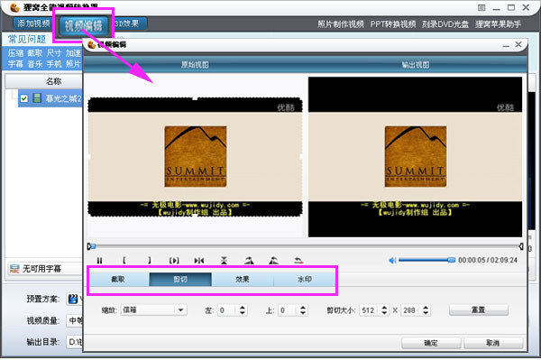
Task: Confirm edits with the 确定 button
Action: (x=431, y=343)
